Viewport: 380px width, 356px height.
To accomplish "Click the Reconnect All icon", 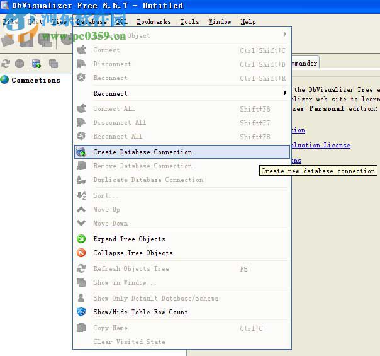I will point(81,136).
